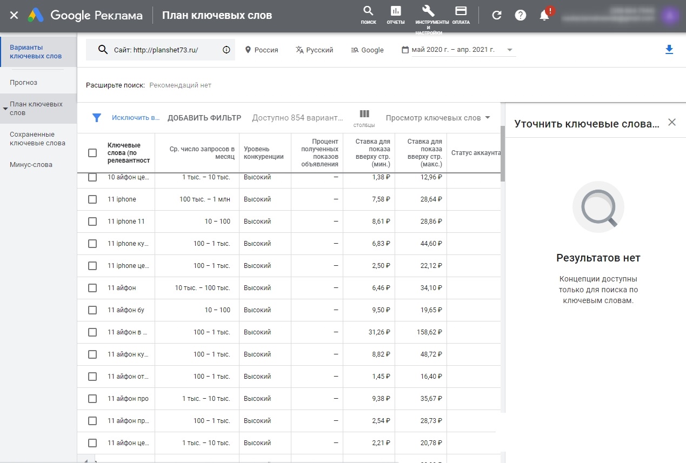Click ДОБАВИТЬ ФИЛЬТР button

tap(204, 118)
